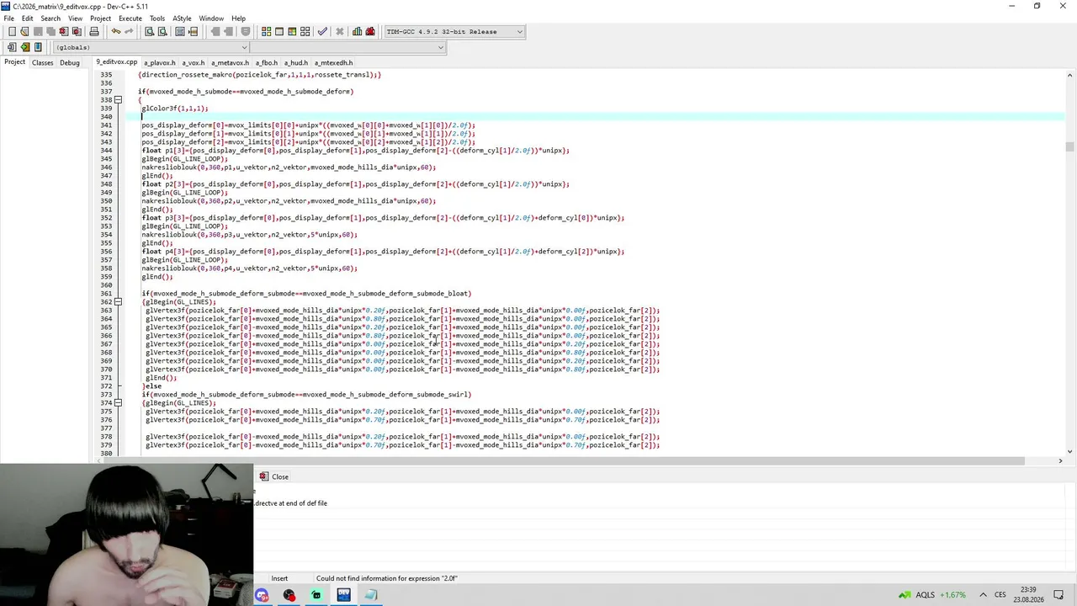Image resolution: width=1077 pixels, height=606 pixels.
Task: Open Find using the magnifier icon
Action: pos(150,32)
